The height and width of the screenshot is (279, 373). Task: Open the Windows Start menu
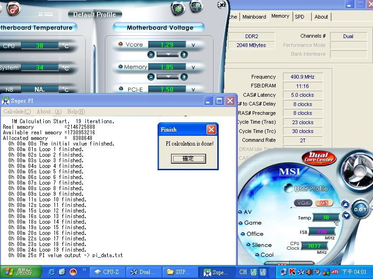(x=21, y=272)
